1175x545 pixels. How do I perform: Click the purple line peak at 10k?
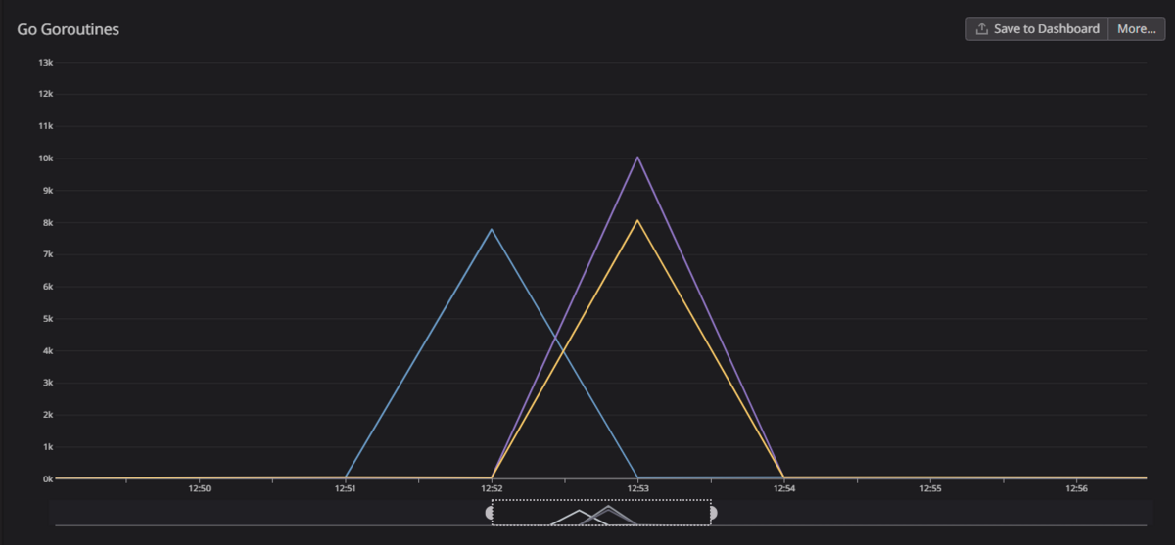(637, 157)
